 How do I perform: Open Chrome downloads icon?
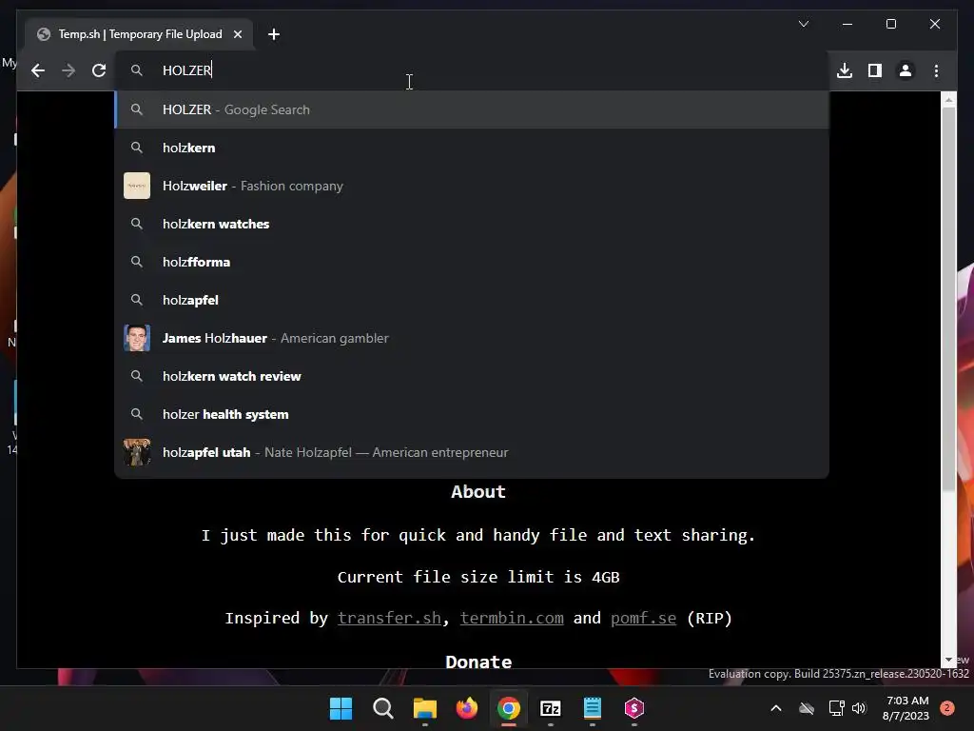tap(845, 70)
